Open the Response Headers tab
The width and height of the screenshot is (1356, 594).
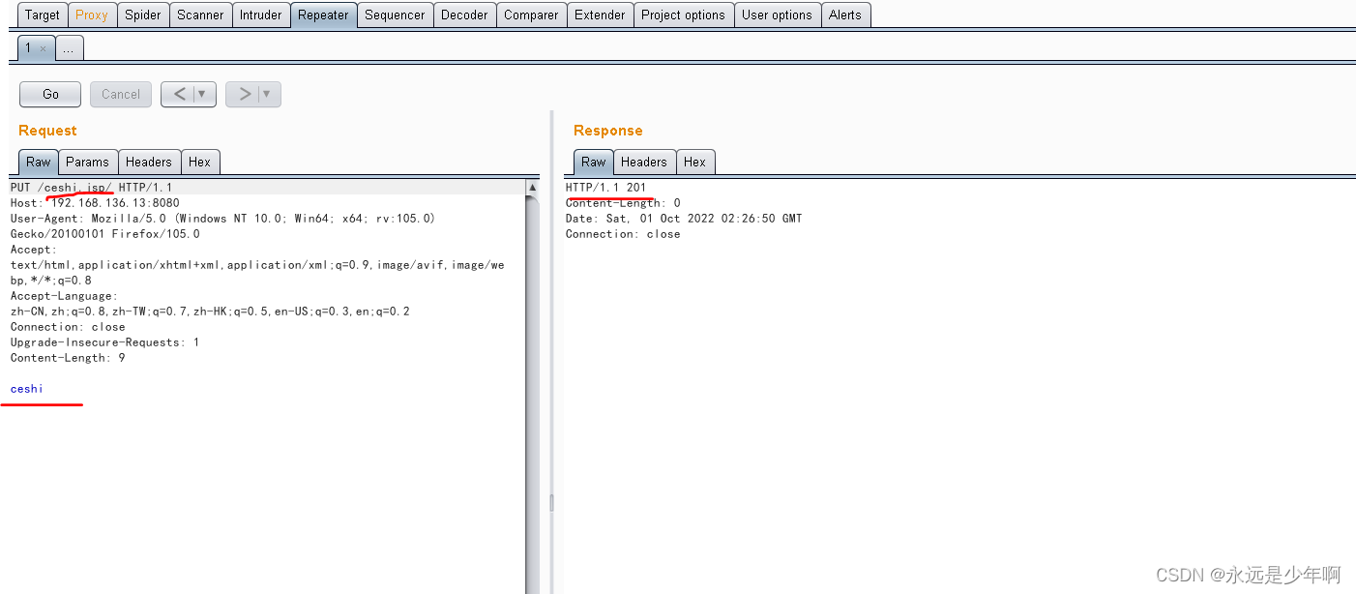coord(644,162)
